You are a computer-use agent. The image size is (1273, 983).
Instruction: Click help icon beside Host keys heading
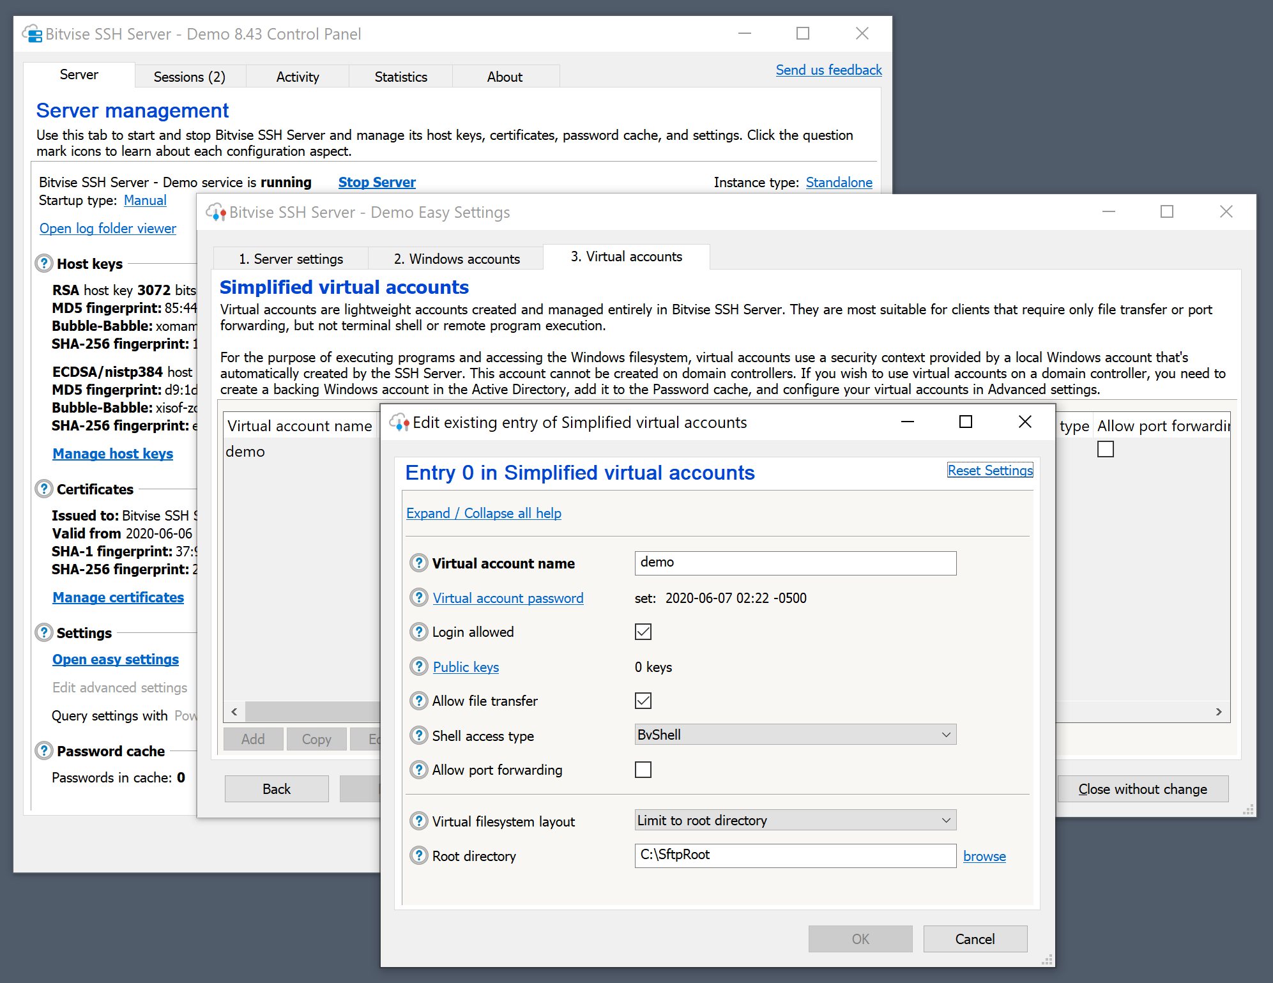coord(43,263)
